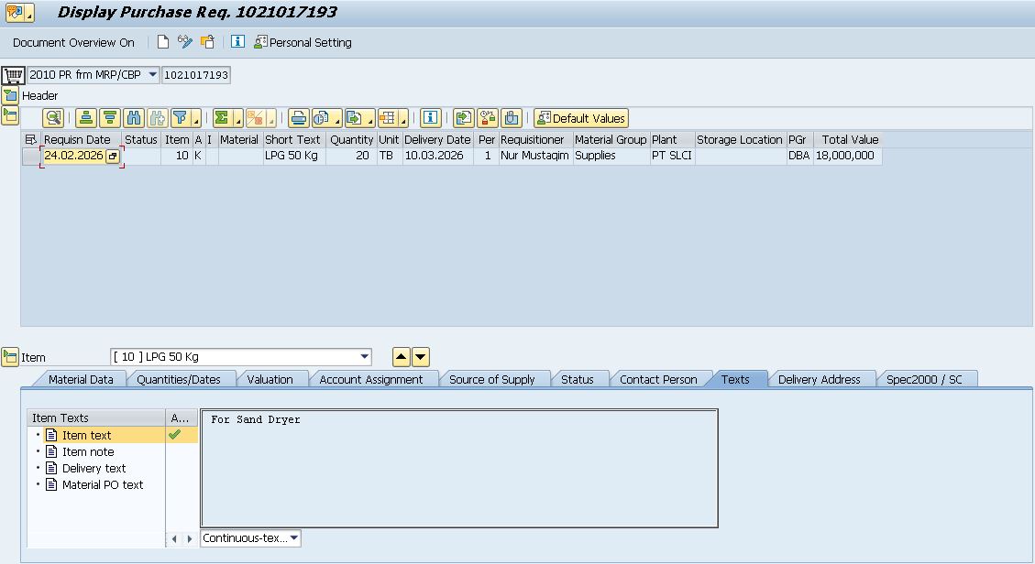Expand the item selector '[ 10 ] LPG 50 Kg'

click(x=365, y=357)
